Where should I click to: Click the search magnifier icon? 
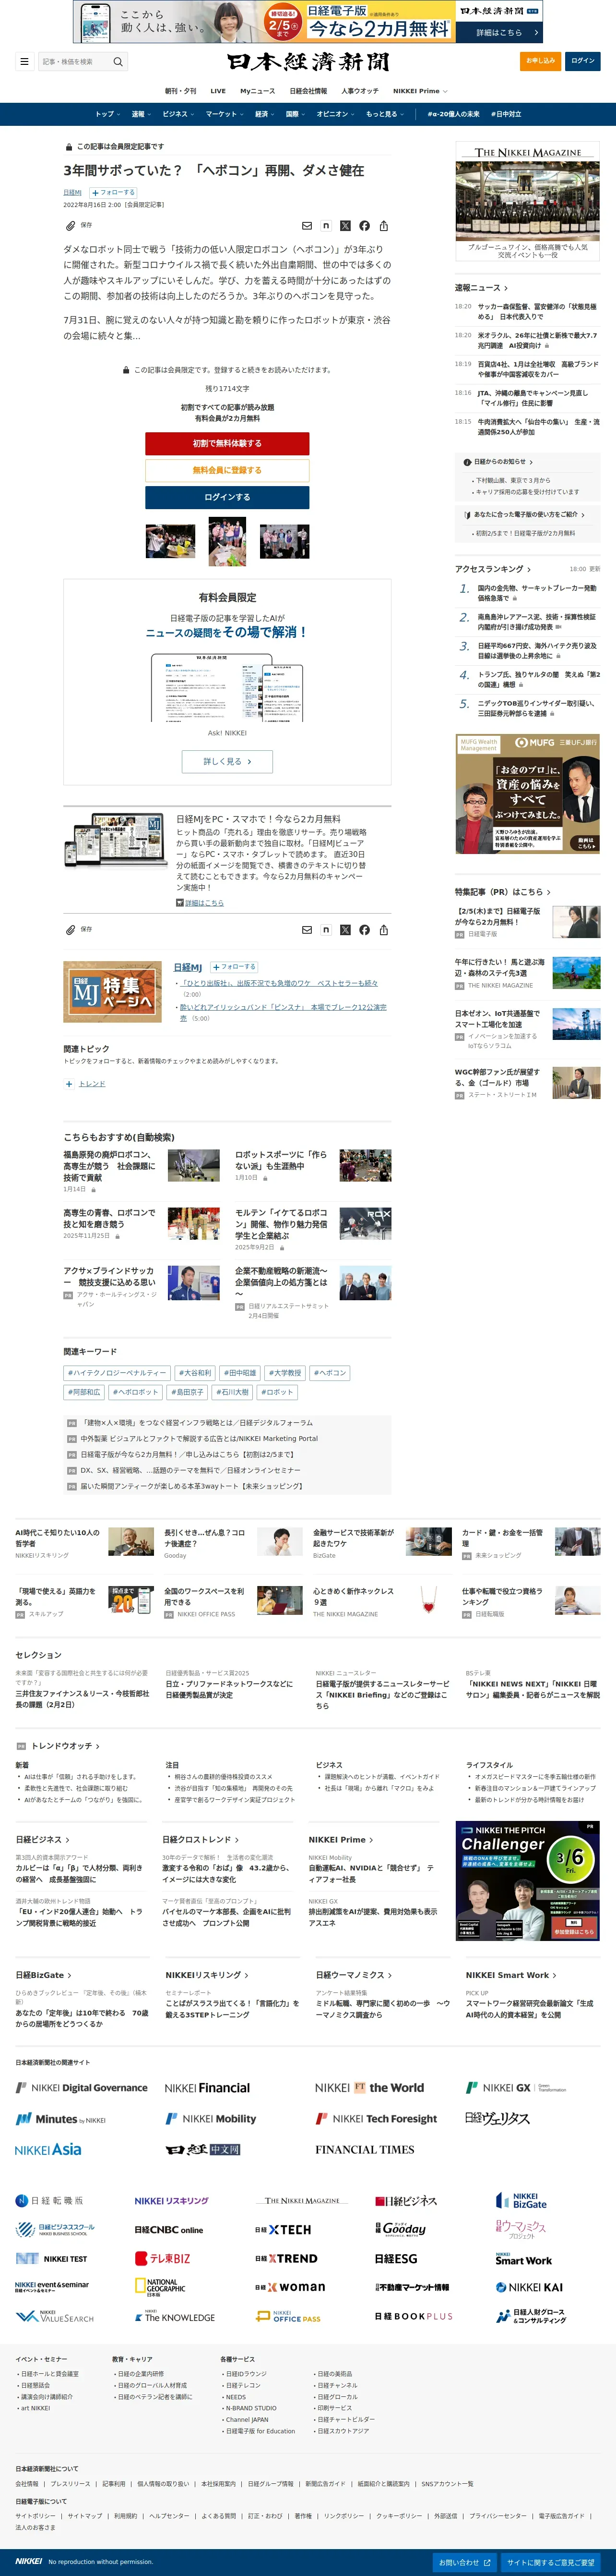(x=118, y=61)
